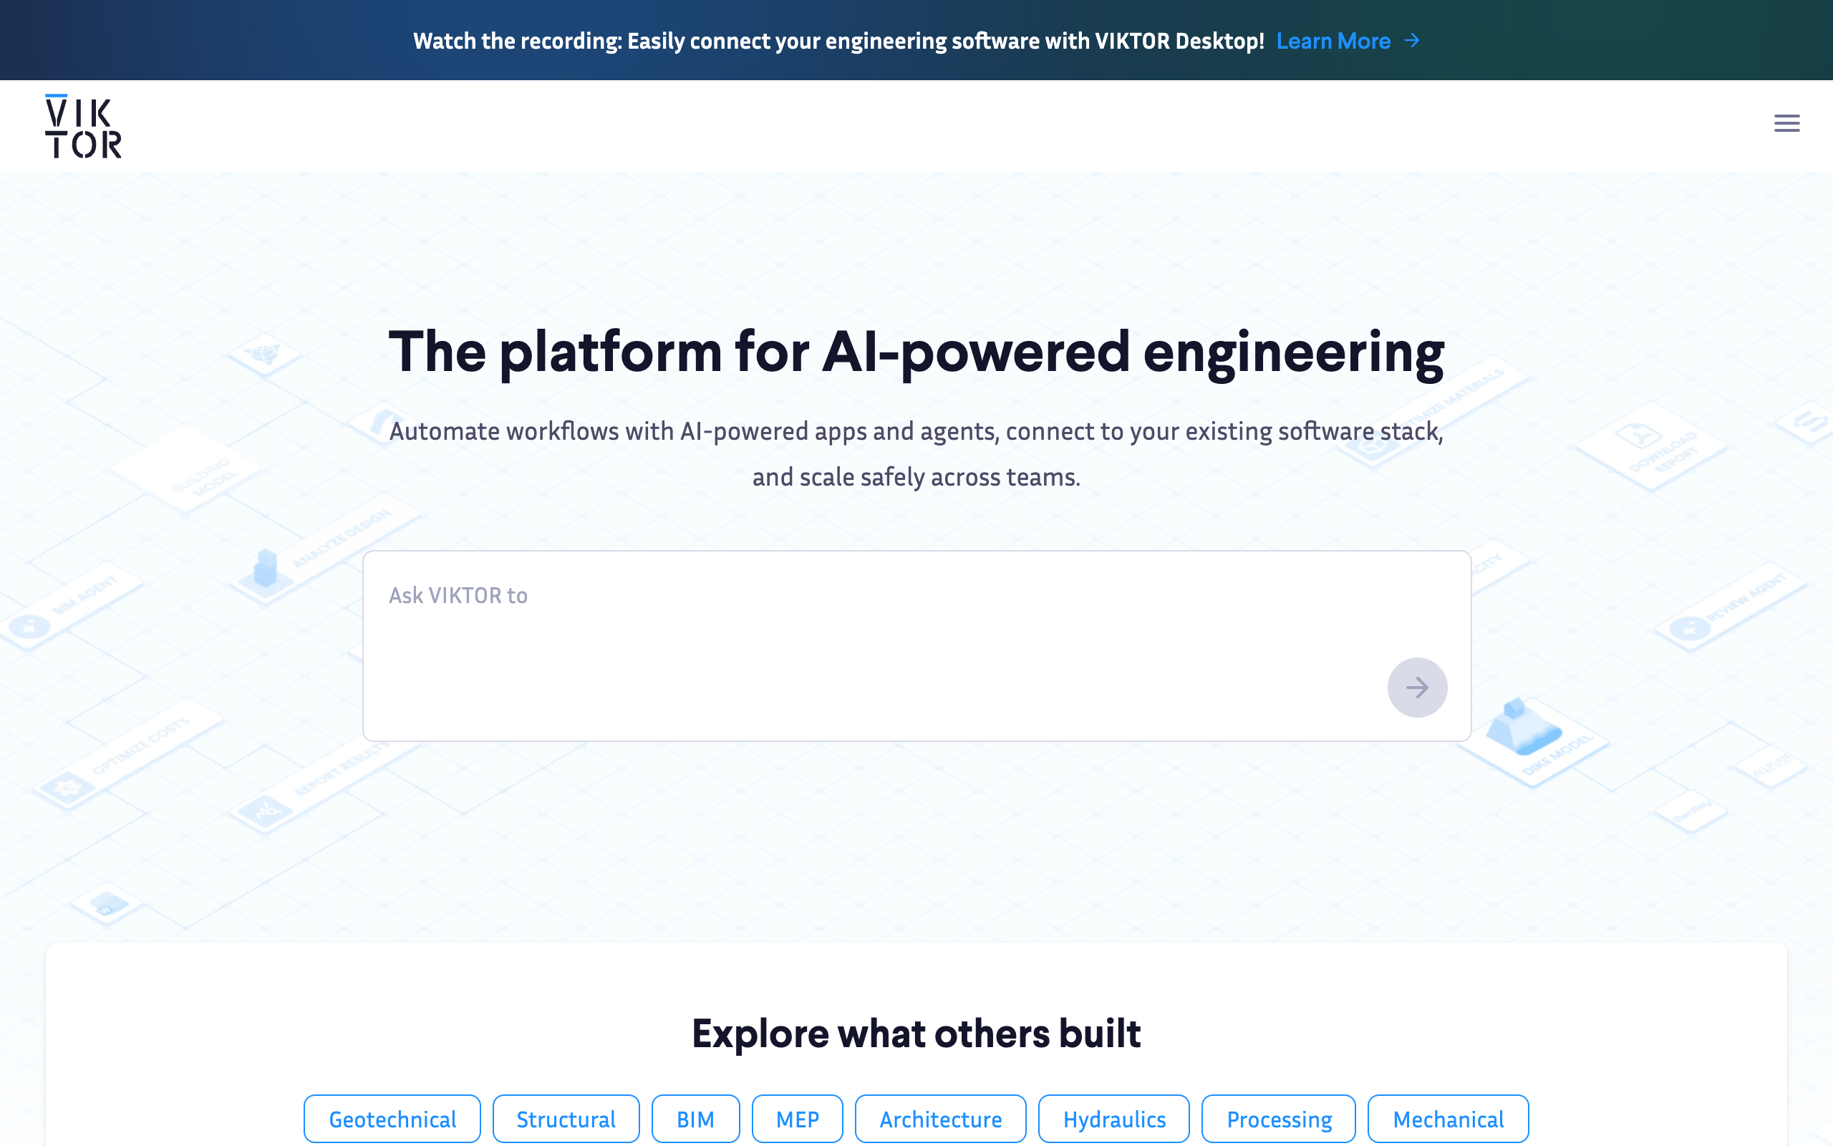Click the Dike Model isometric icon

click(1522, 727)
